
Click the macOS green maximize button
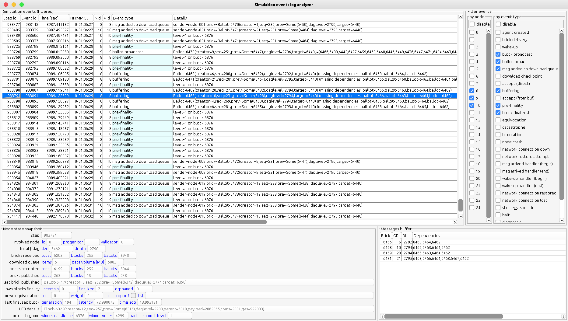pyautogui.click(x=22, y=4)
